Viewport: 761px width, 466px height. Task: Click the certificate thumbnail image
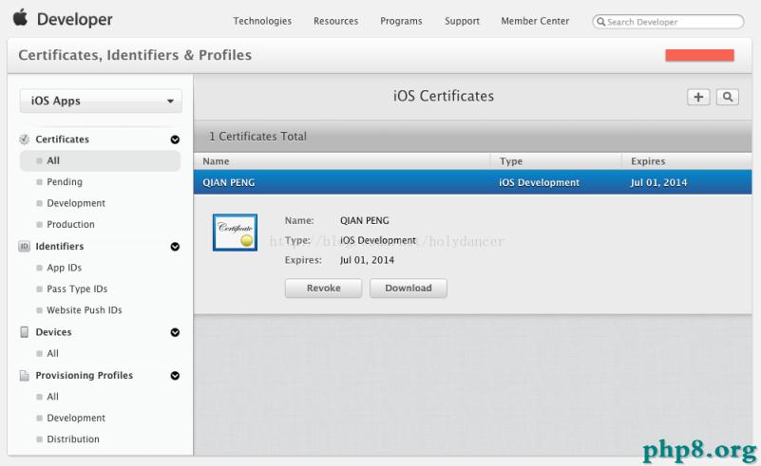click(235, 233)
